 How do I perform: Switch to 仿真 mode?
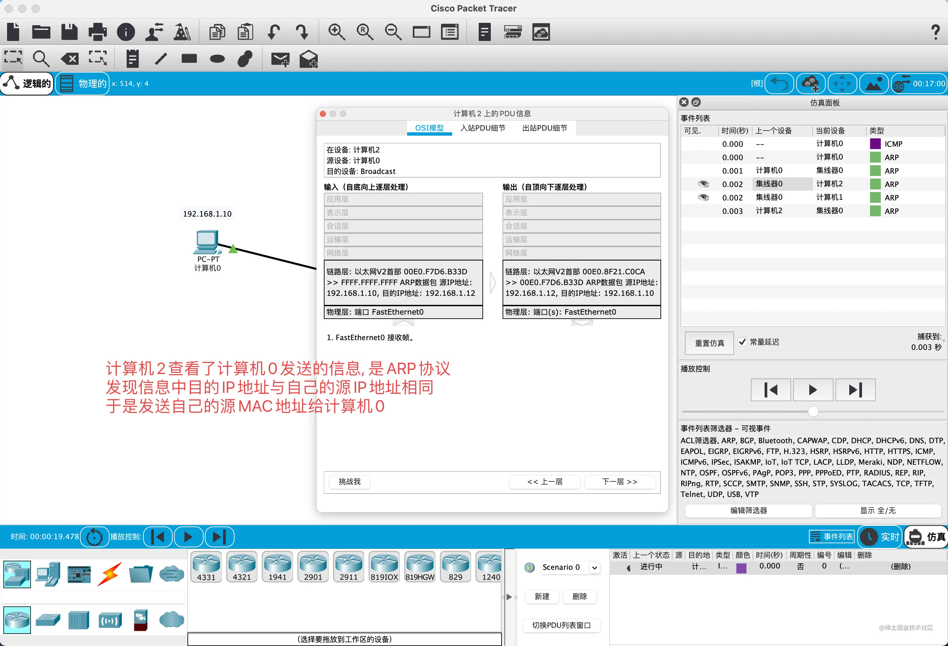(x=926, y=537)
